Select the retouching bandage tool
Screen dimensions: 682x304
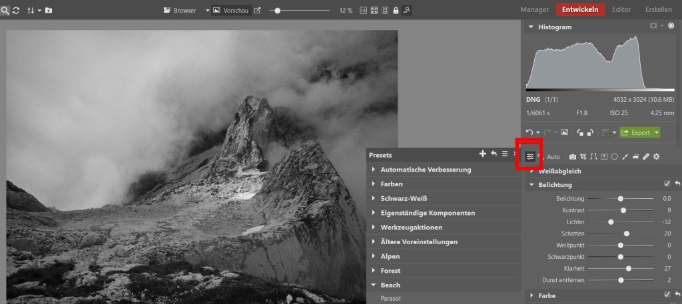645,157
